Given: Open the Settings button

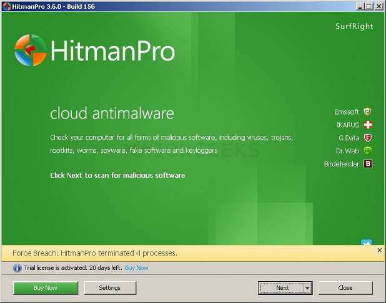Looking at the screenshot, I should pyautogui.click(x=110, y=288).
